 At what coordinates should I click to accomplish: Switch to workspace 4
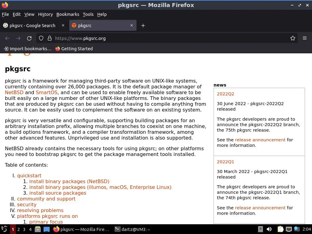click(x=30, y=229)
